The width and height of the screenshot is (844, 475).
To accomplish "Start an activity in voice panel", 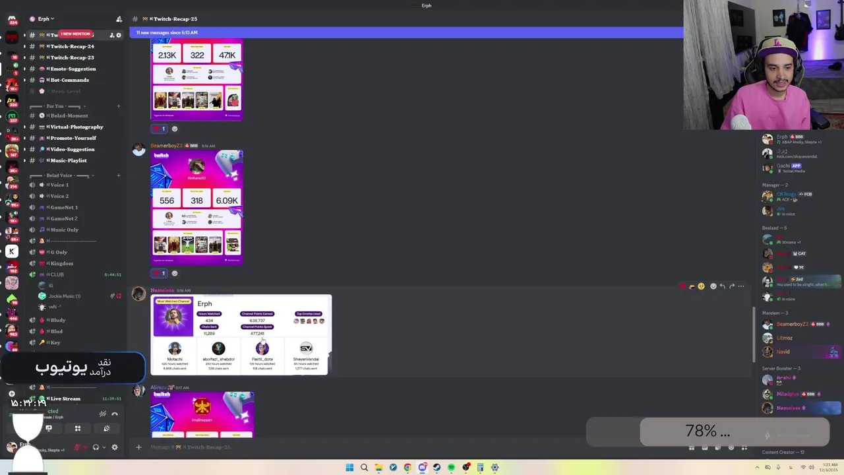I will coord(78,428).
